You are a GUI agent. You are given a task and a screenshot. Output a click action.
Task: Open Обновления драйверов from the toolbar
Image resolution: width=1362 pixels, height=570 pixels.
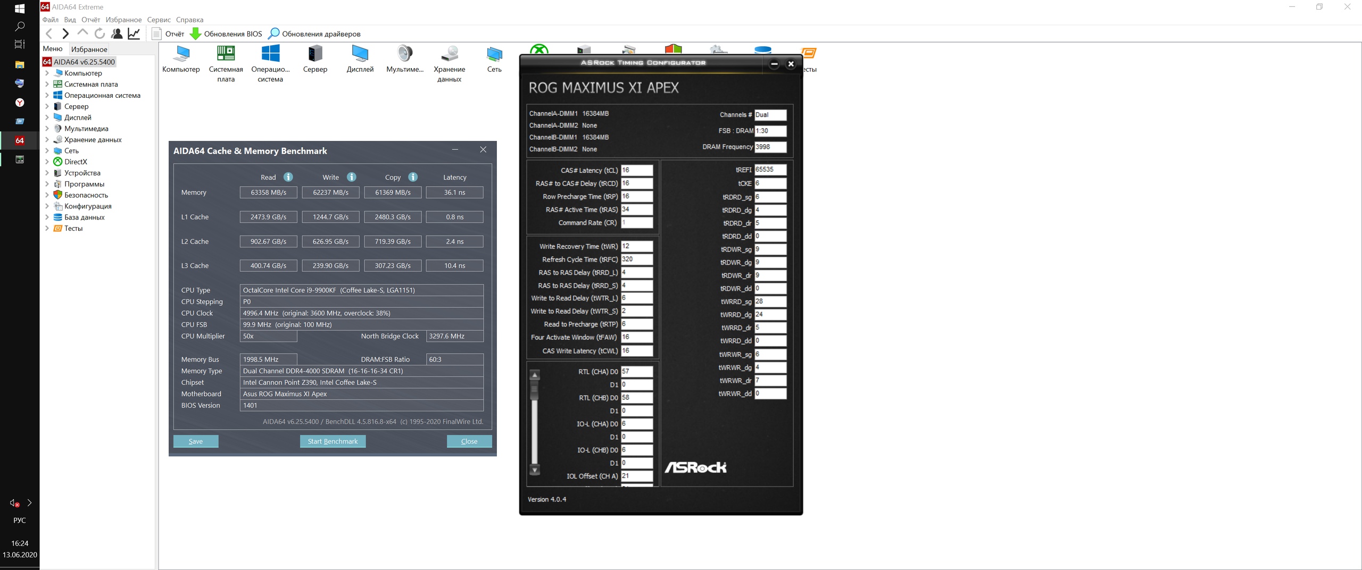pos(314,33)
